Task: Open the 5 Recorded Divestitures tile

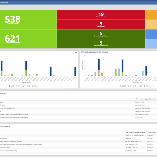Action: point(101,44)
